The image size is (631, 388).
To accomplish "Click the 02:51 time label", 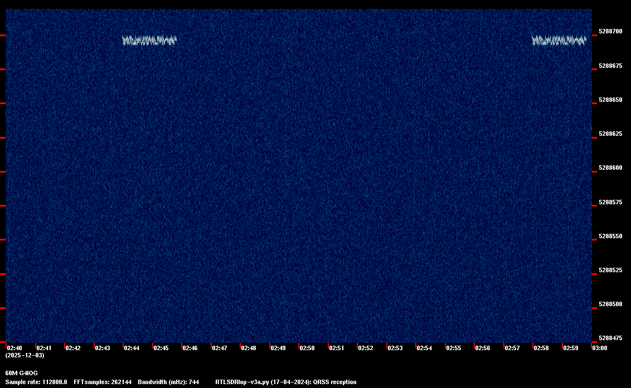I will [337, 348].
